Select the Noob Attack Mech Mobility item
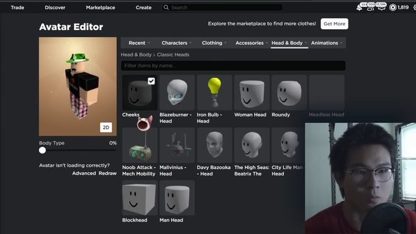 [x=140, y=145]
